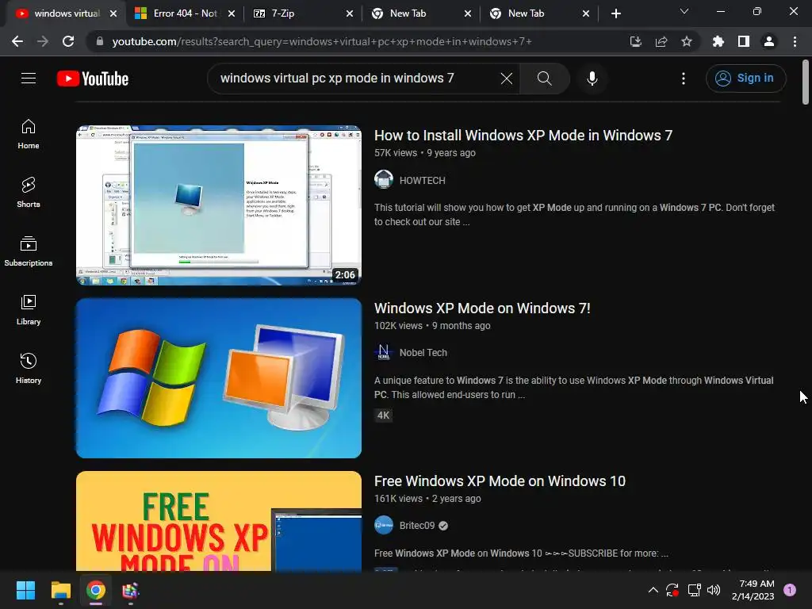812x609 pixels.
Task: Click the page vertical scrollbar thumb
Action: tap(806, 82)
